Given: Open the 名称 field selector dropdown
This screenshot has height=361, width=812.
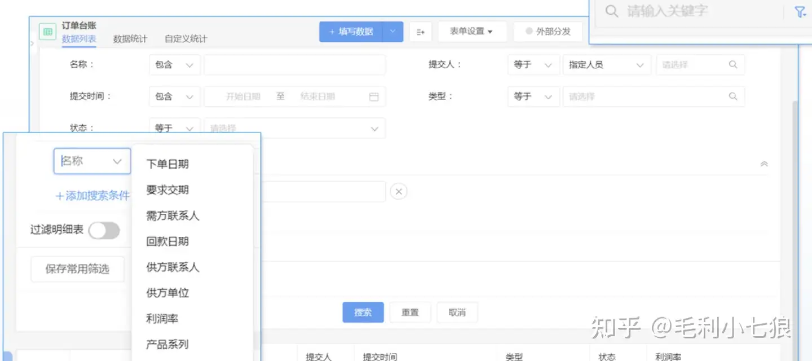Looking at the screenshot, I should tap(92, 161).
